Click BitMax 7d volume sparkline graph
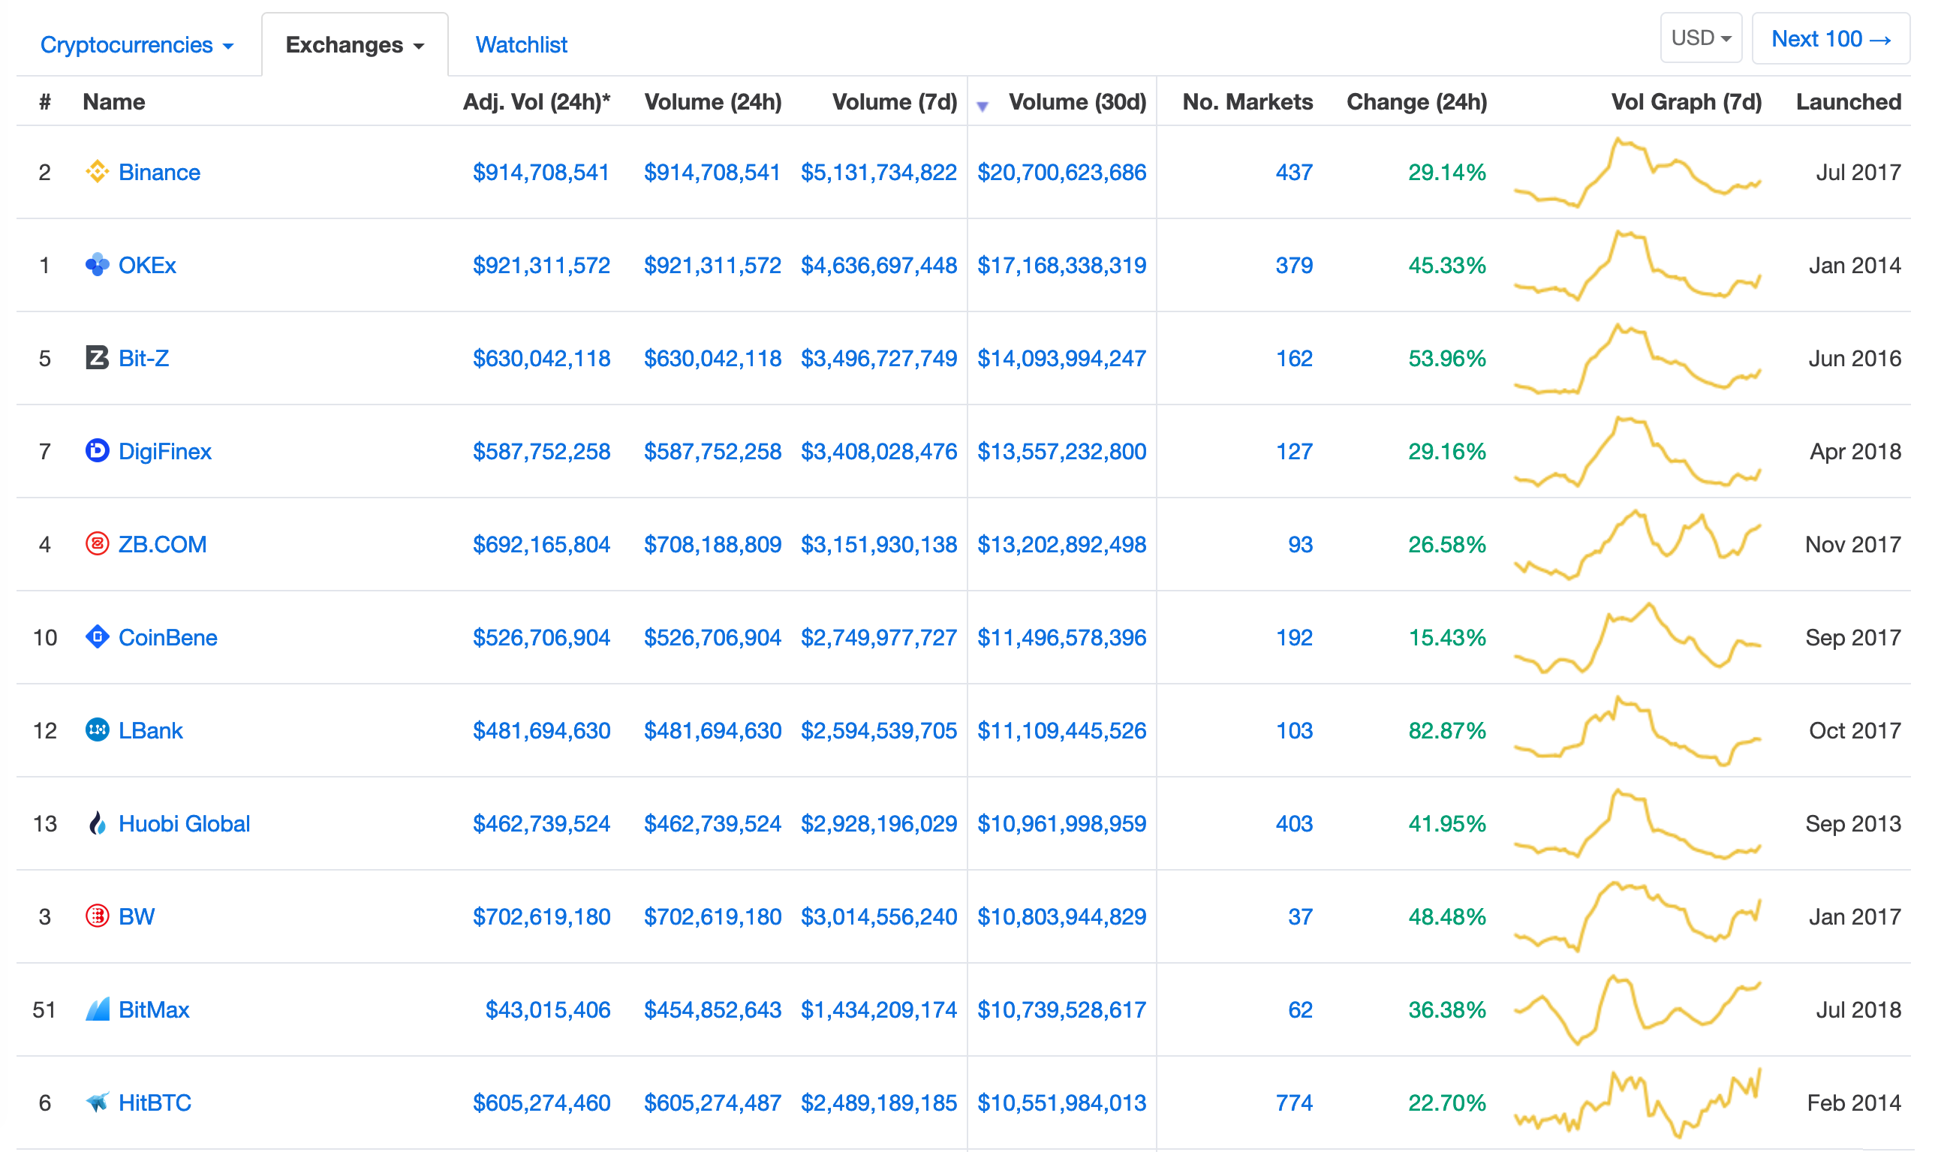Screen dimensions: 1935x1152 tap(1637, 1011)
